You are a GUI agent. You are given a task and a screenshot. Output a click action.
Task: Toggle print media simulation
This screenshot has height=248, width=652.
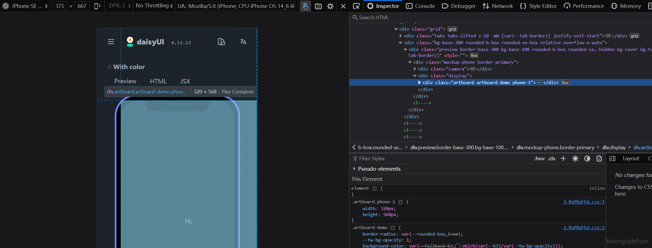pos(599,159)
